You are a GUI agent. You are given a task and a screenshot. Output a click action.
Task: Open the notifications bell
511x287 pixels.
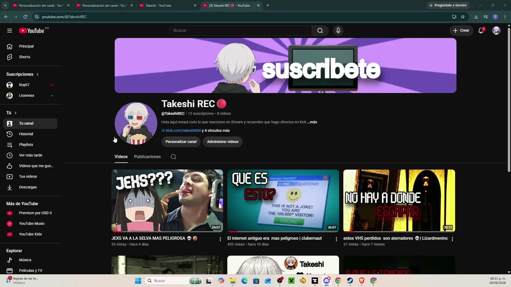(481, 30)
